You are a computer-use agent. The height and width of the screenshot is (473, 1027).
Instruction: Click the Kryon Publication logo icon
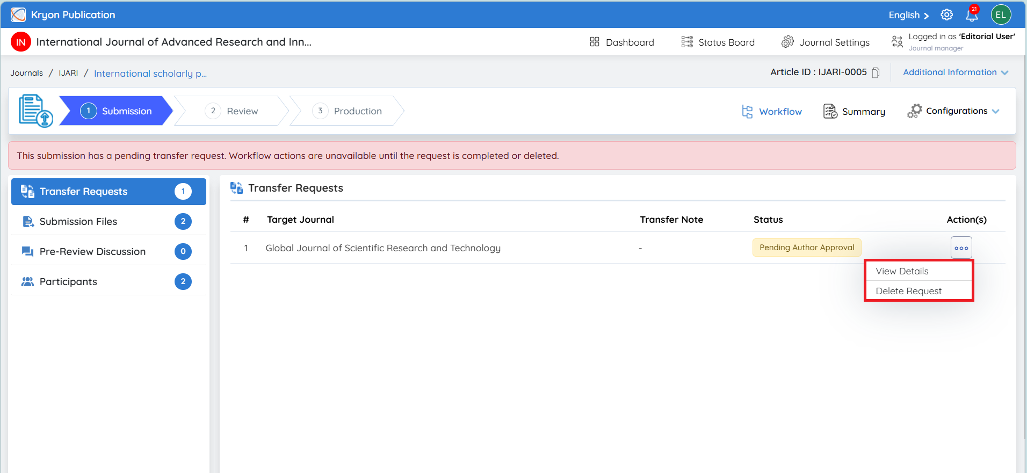point(18,14)
